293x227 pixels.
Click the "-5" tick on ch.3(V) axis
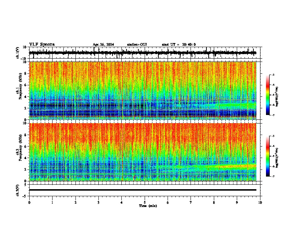point(25,196)
